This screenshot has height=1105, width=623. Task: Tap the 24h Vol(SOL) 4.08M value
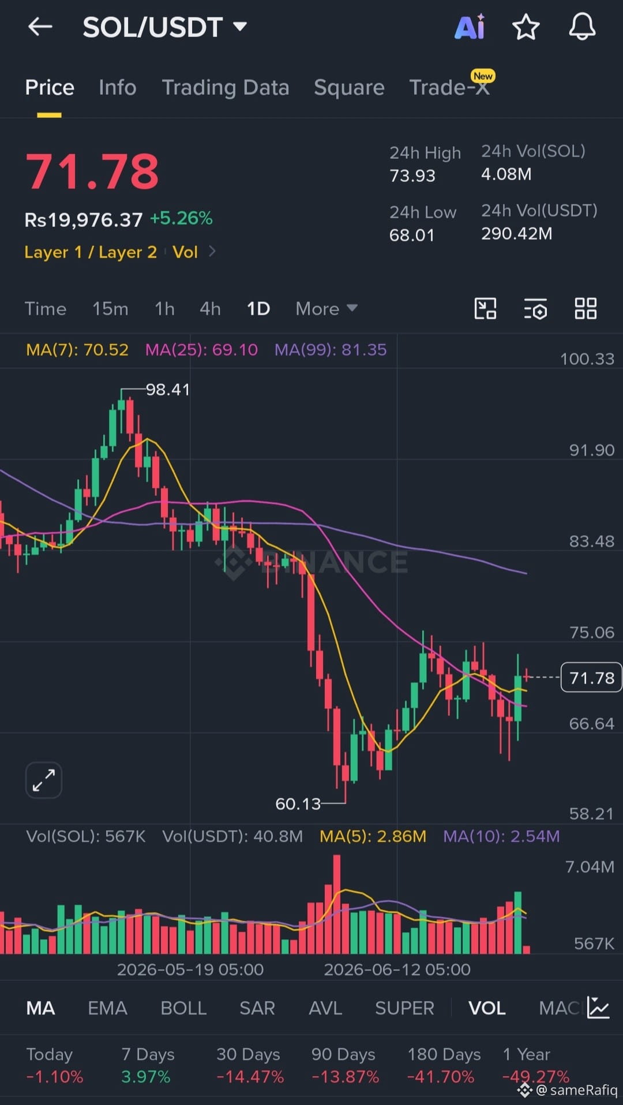pos(506,174)
